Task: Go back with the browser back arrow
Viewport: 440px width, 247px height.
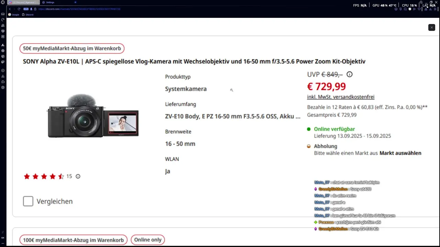Action: [10, 9]
